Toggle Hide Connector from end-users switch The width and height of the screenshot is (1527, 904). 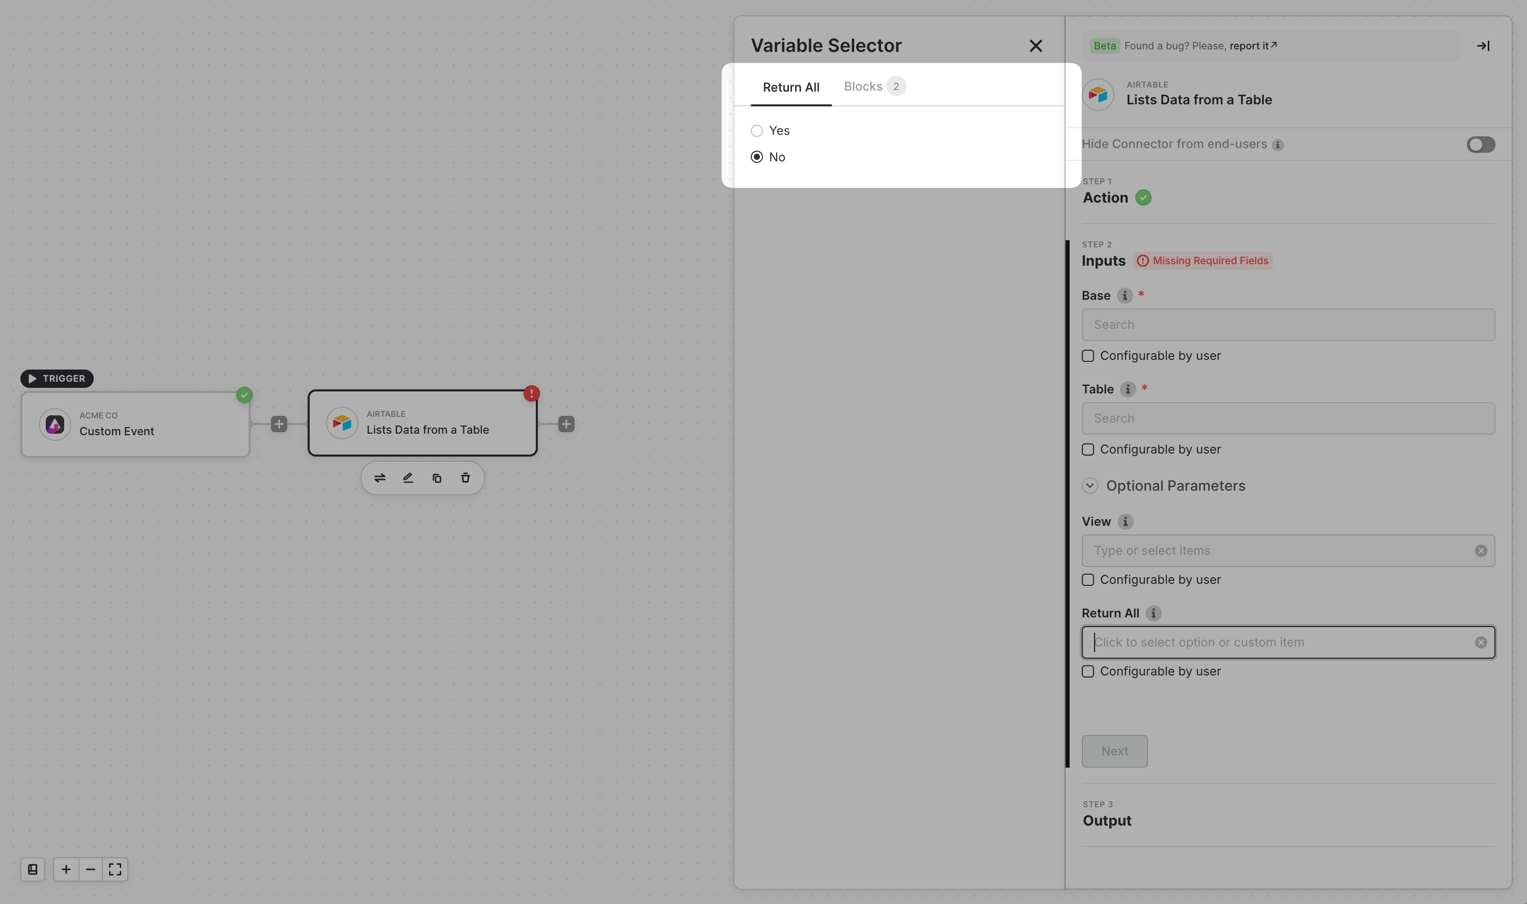1480,145
